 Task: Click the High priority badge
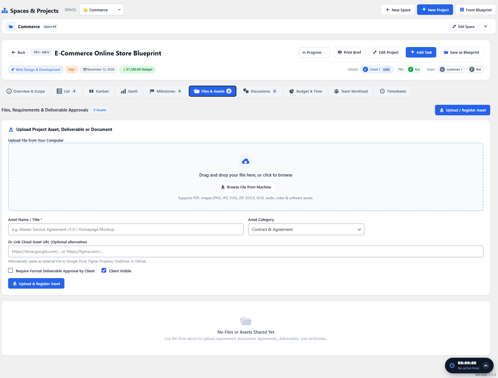pos(72,69)
